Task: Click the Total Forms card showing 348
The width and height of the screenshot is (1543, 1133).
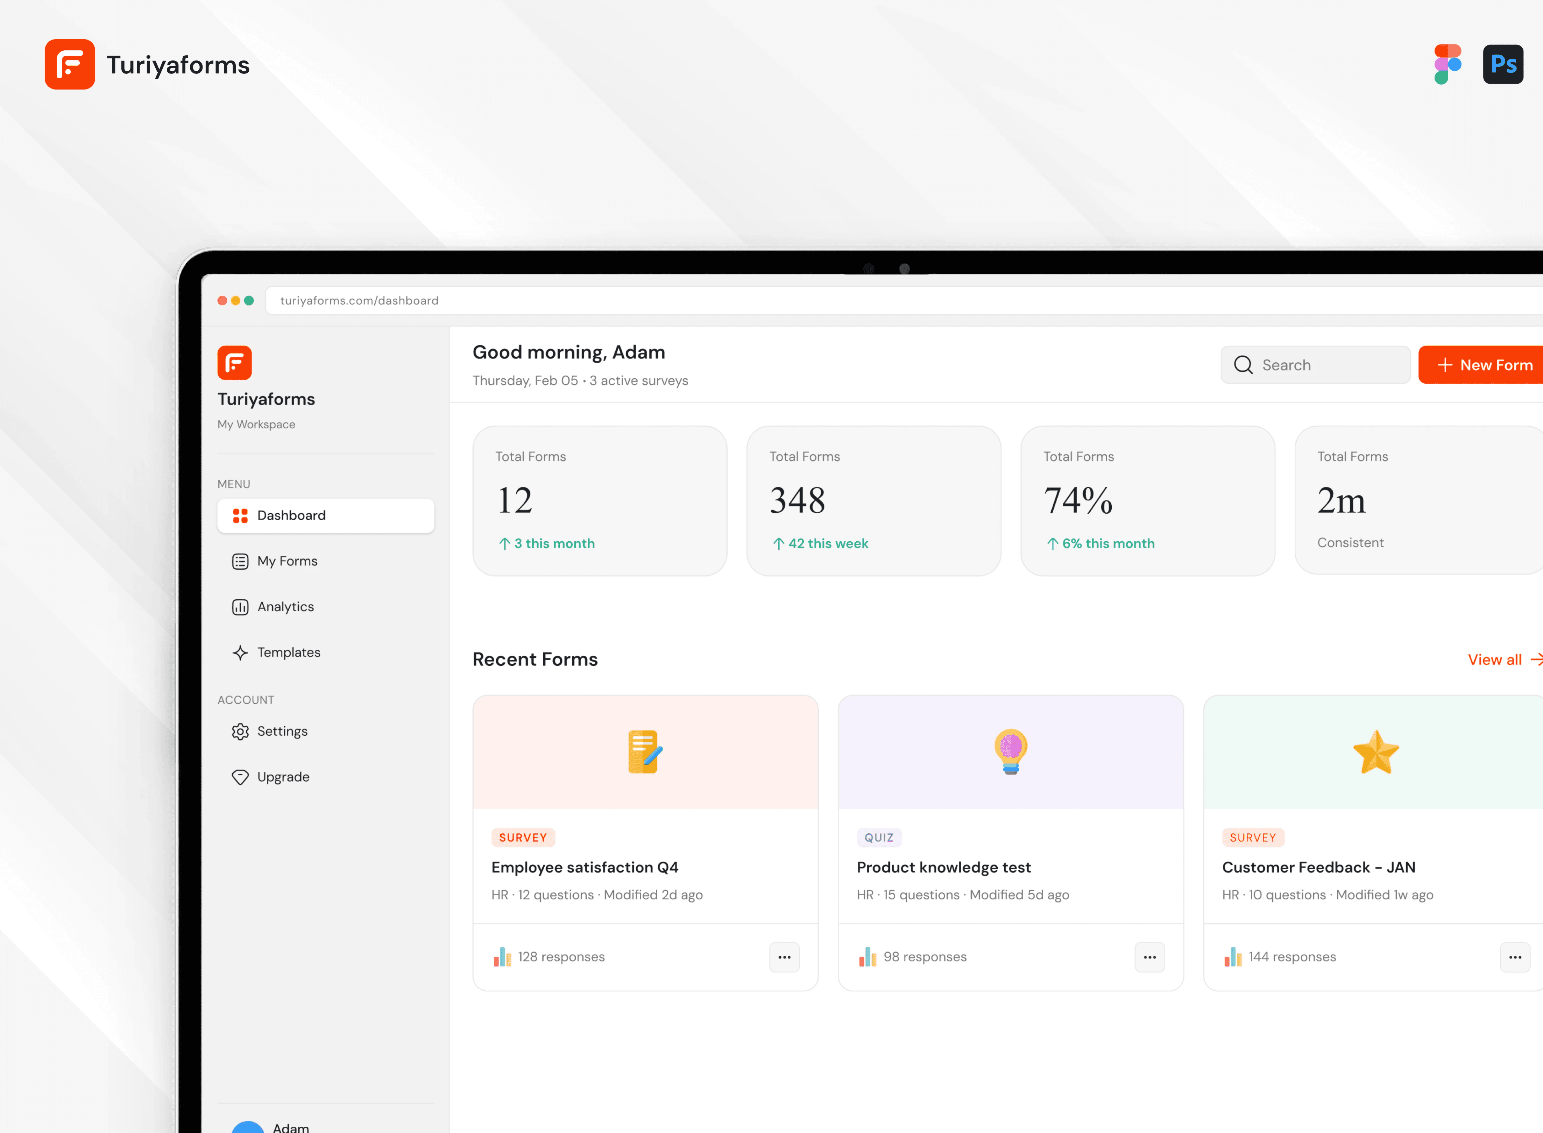Action: pyautogui.click(x=873, y=501)
